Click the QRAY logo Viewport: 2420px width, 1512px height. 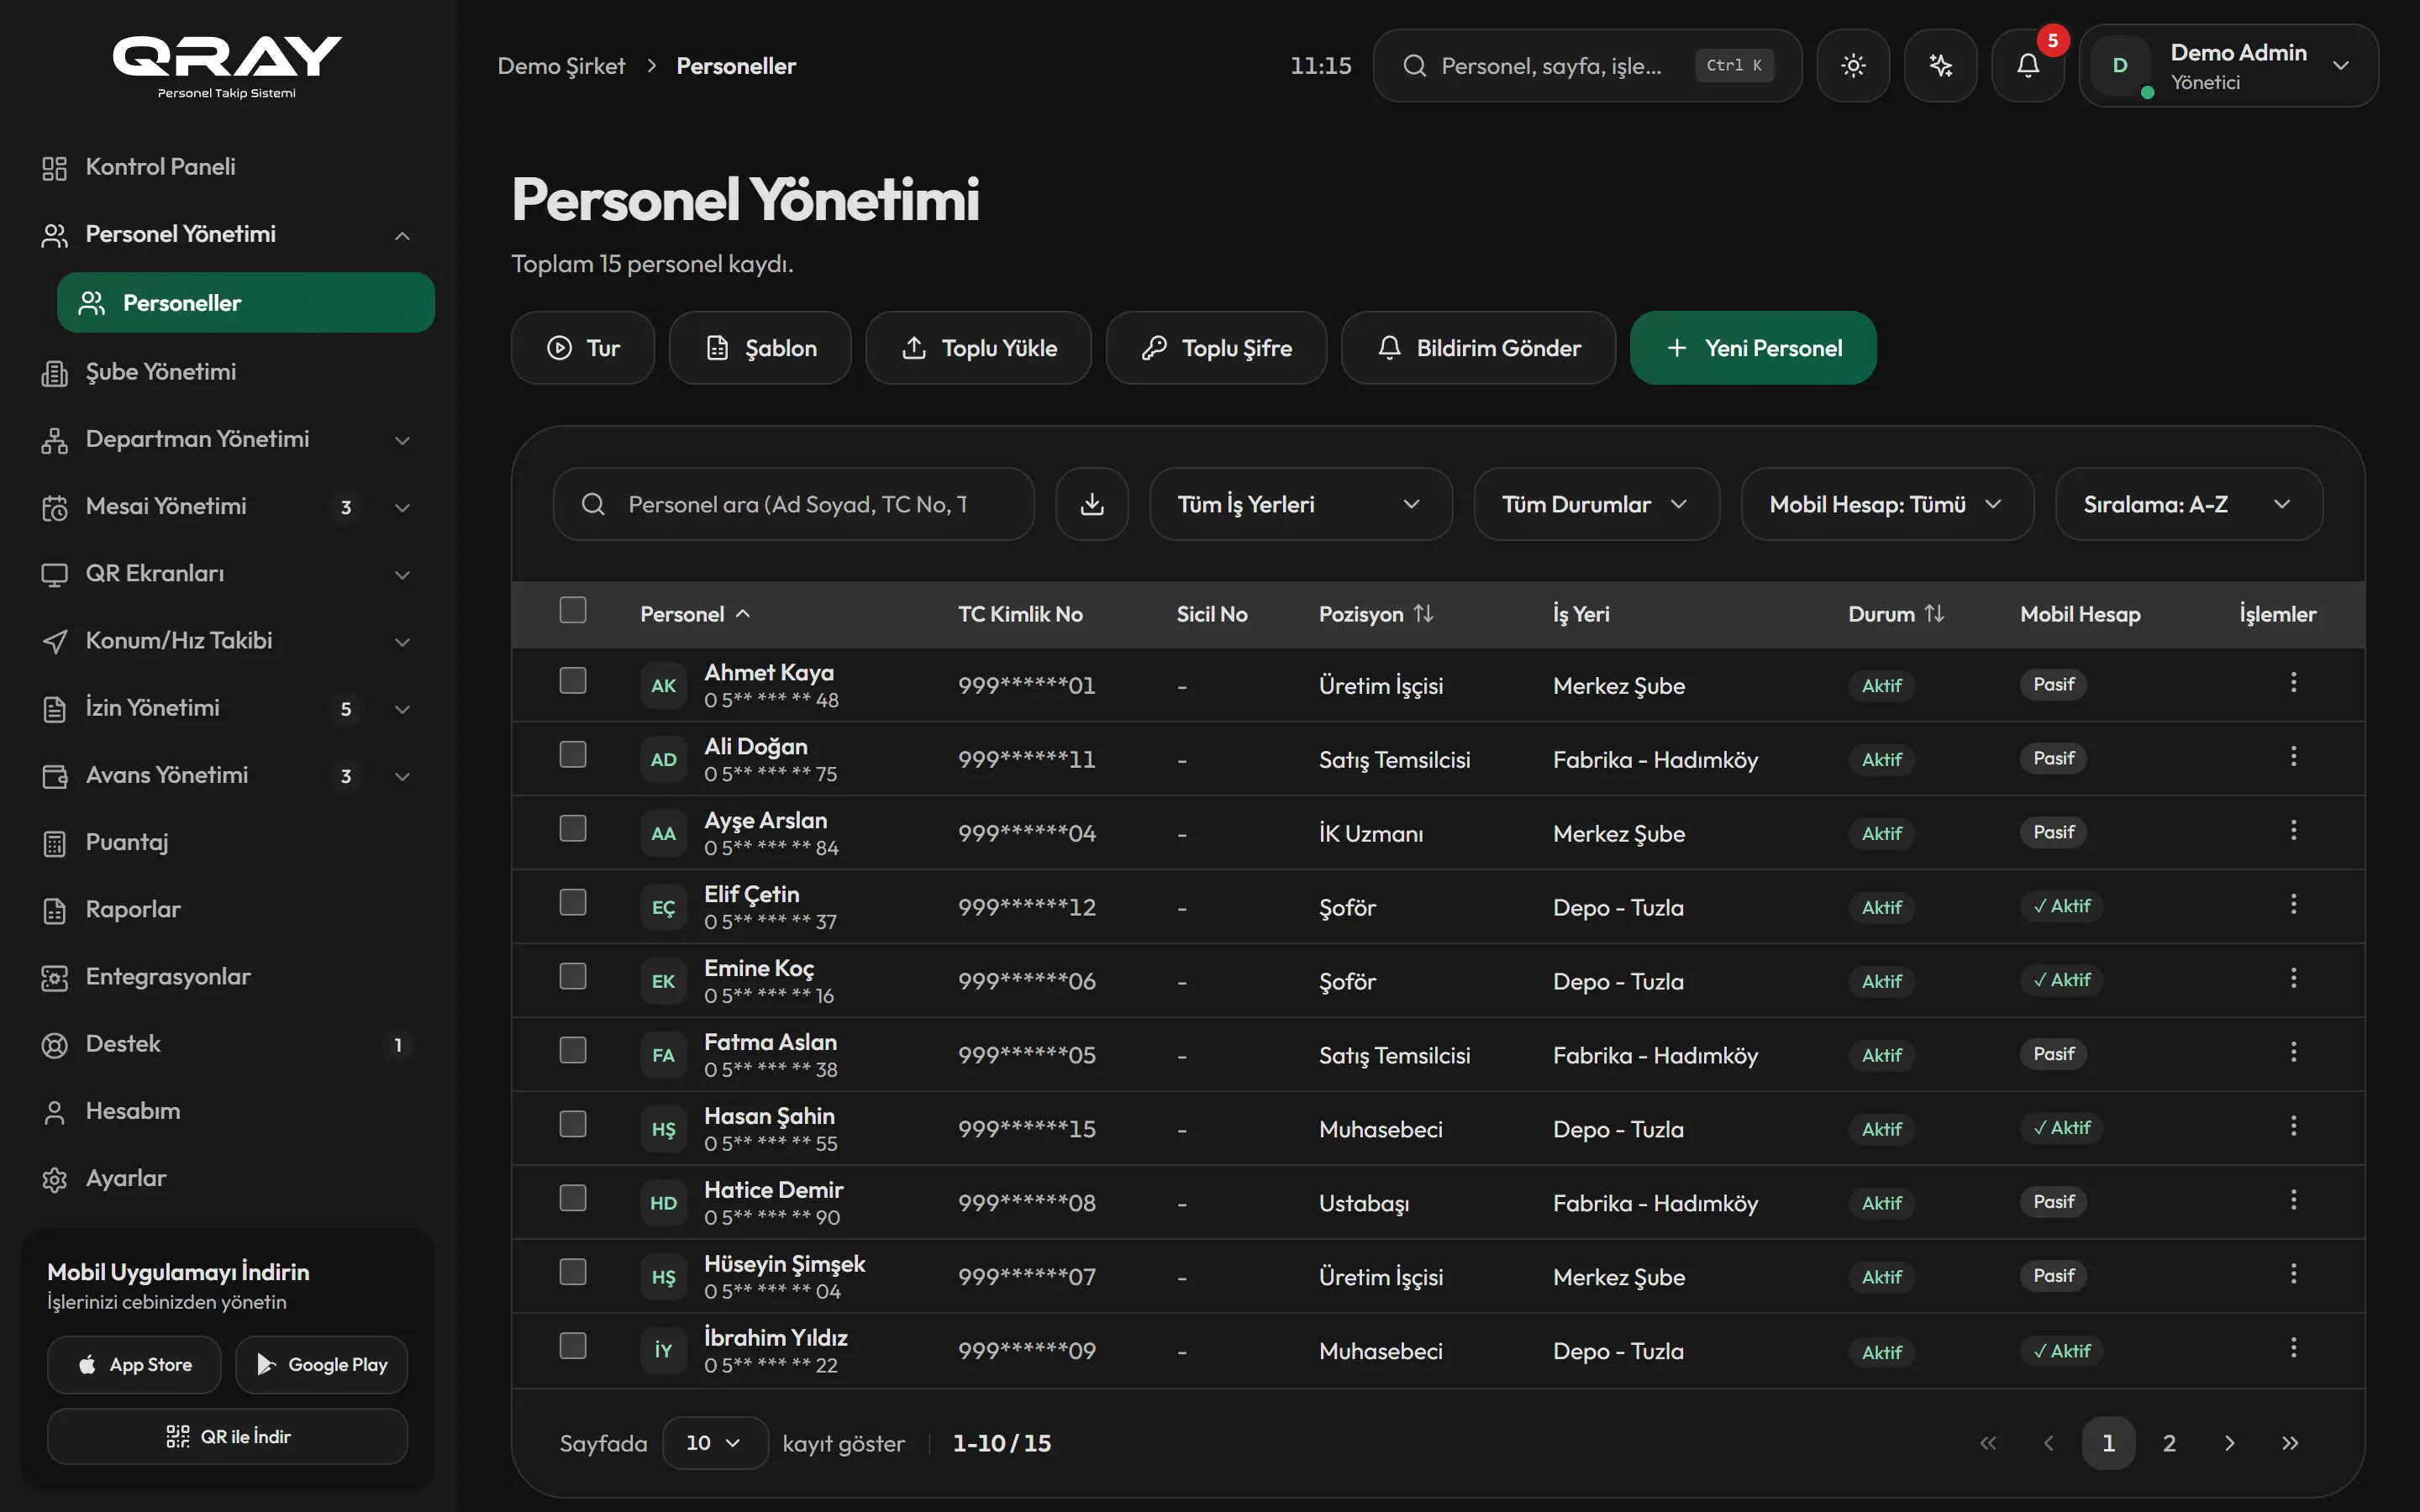tap(227, 66)
